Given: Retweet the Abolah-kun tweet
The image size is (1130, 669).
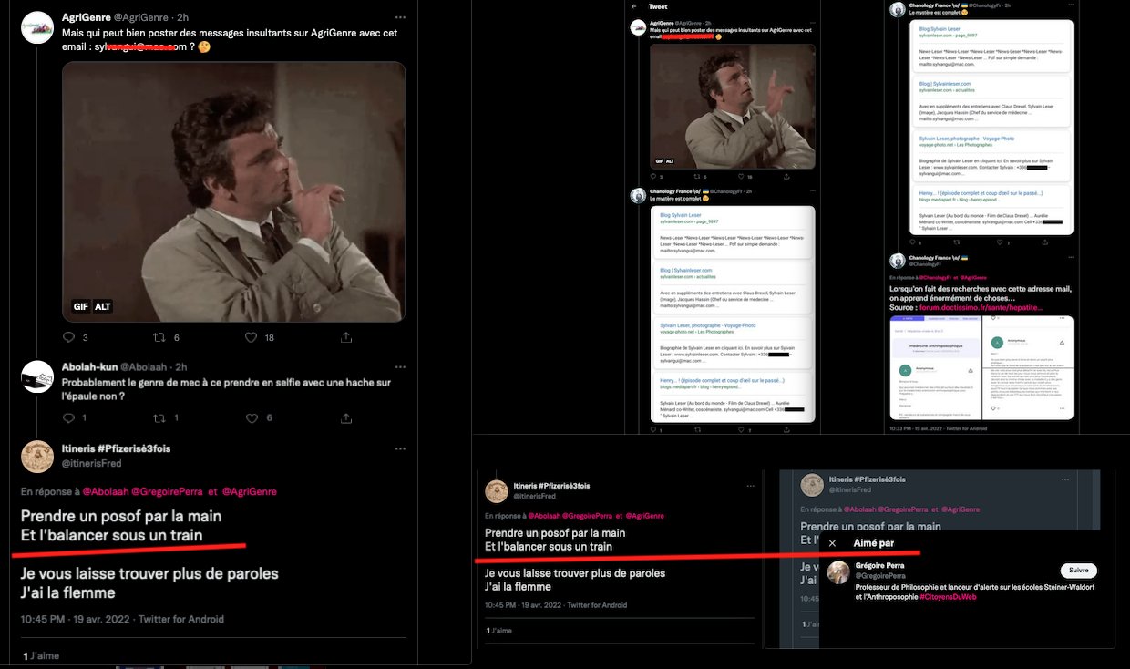Looking at the screenshot, I should click(x=160, y=417).
